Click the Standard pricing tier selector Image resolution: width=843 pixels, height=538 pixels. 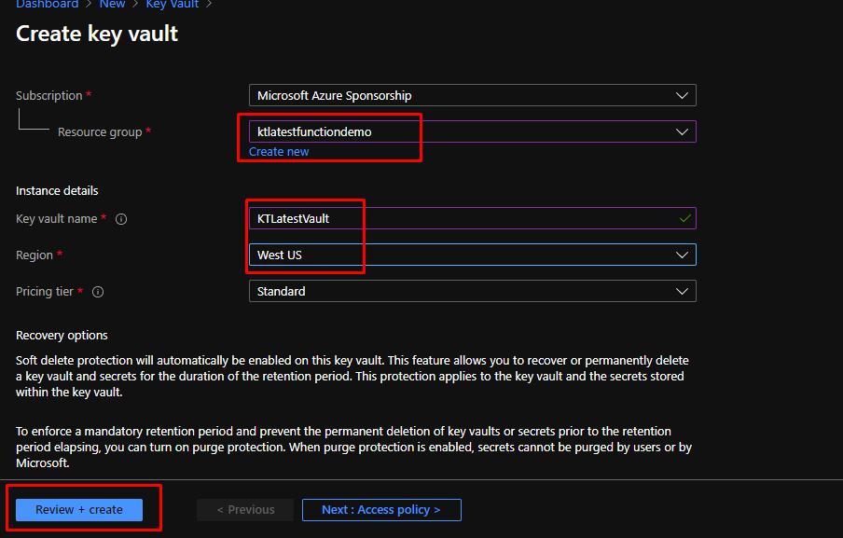(x=473, y=291)
